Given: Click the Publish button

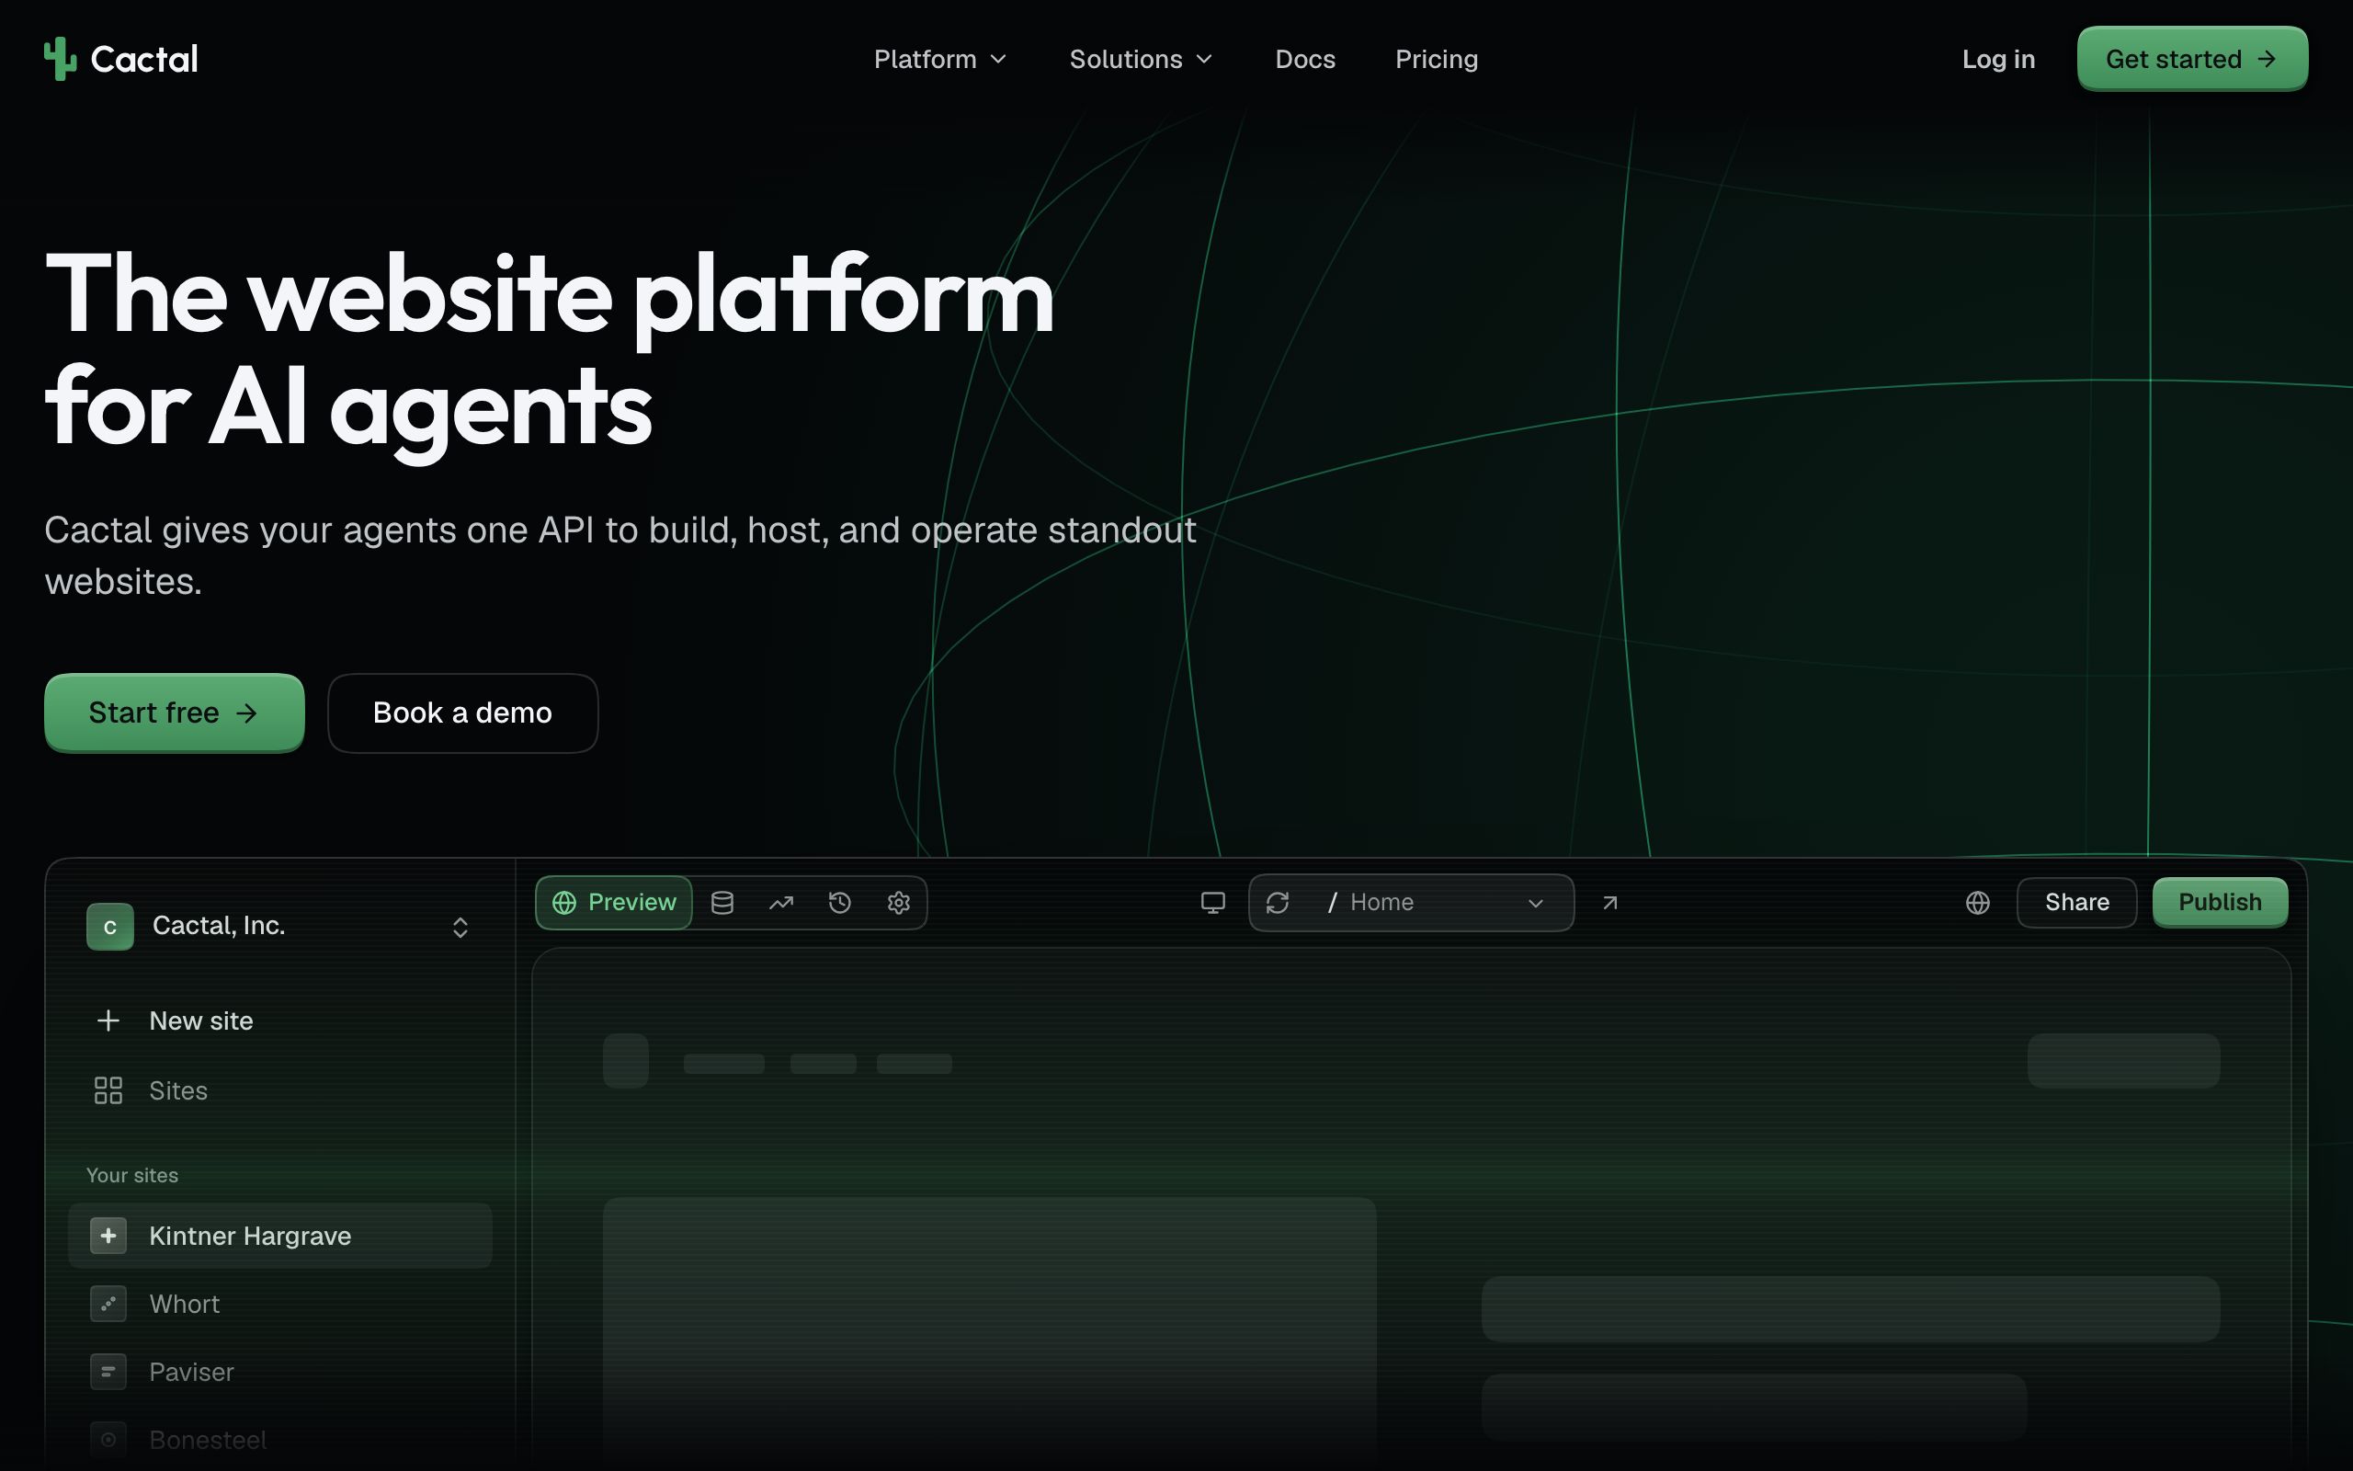Looking at the screenshot, I should [2220, 903].
